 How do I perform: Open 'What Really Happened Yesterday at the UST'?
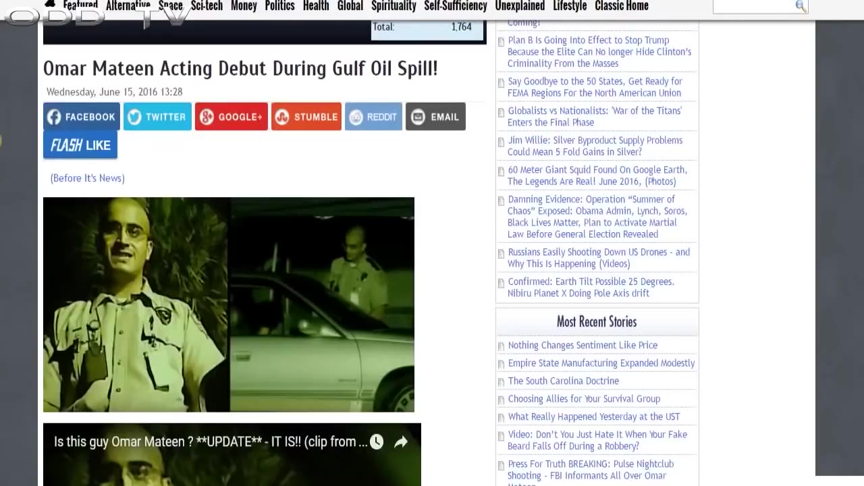(x=594, y=416)
